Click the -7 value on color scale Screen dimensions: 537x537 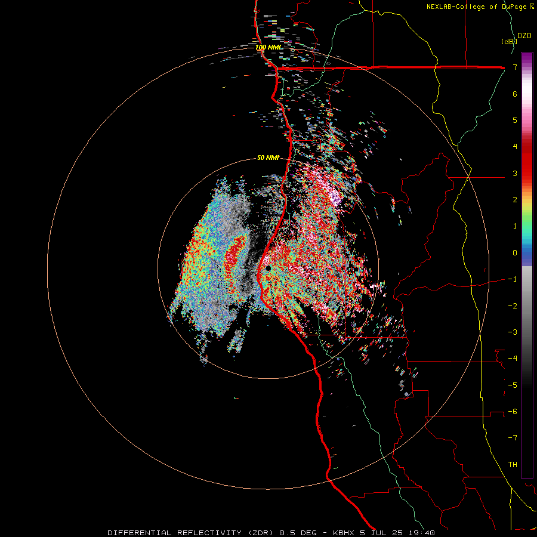(513, 438)
